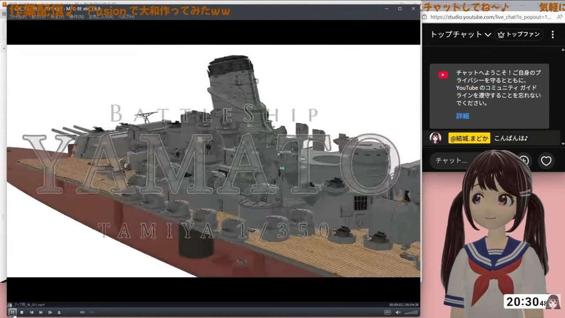Screen dimensions: 565x318
Task: Click the 詳細 link in welcome notice
Action: [463, 116]
